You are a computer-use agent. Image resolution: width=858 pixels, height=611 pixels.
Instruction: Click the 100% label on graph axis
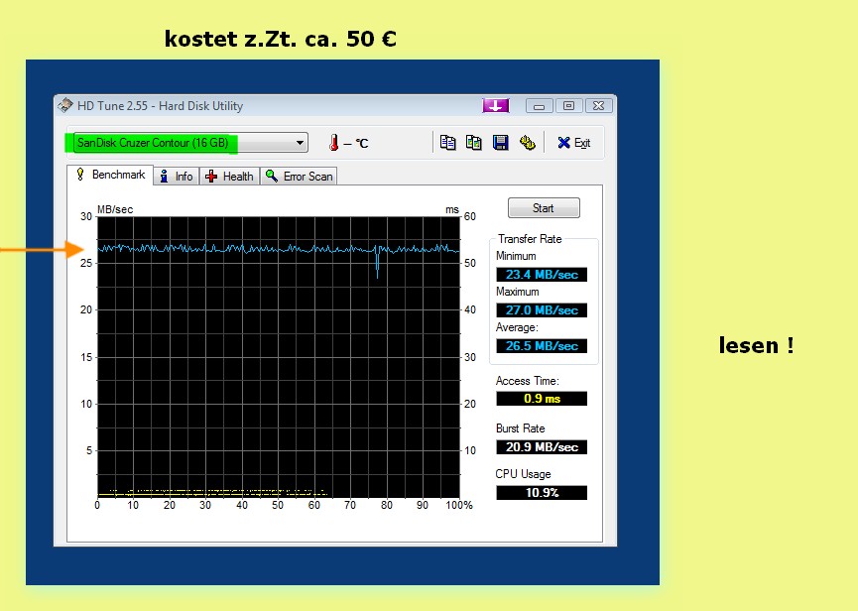459,506
